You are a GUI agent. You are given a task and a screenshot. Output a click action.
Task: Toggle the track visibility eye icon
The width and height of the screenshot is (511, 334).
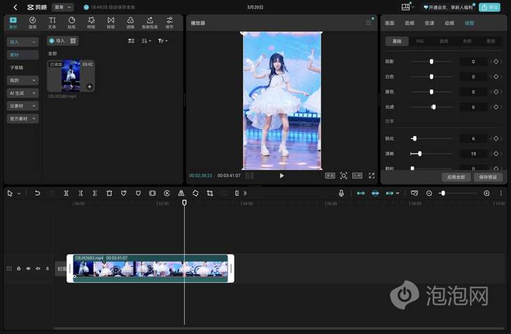point(29,268)
